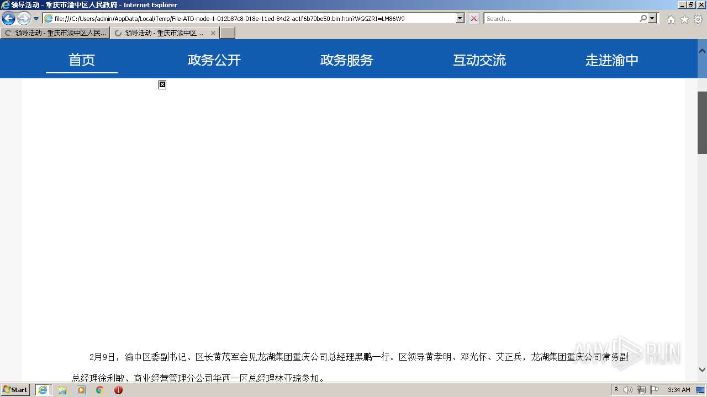Viewport: 707px width, 397px height.
Task: Click the IE Search box
Action: (x=561, y=18)
